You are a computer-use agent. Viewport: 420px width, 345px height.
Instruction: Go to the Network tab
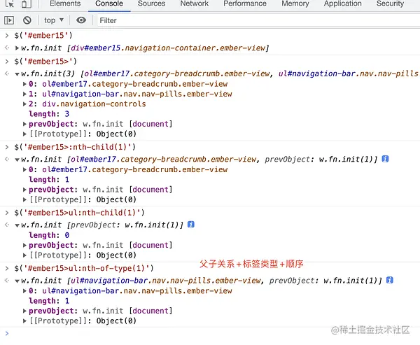click(194, 3)
